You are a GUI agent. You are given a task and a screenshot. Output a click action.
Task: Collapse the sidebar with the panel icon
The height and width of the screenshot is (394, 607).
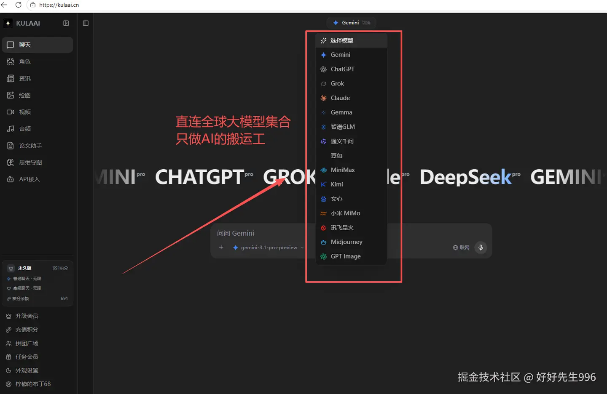[x=66, y=23]
